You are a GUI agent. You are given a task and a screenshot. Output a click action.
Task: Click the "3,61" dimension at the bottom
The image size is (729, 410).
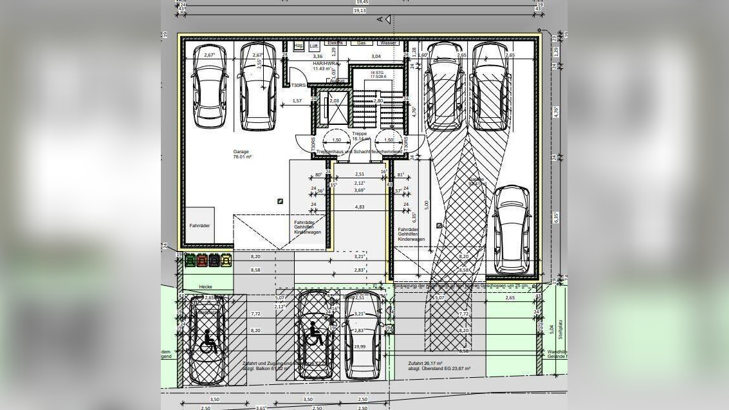point(261,407)
